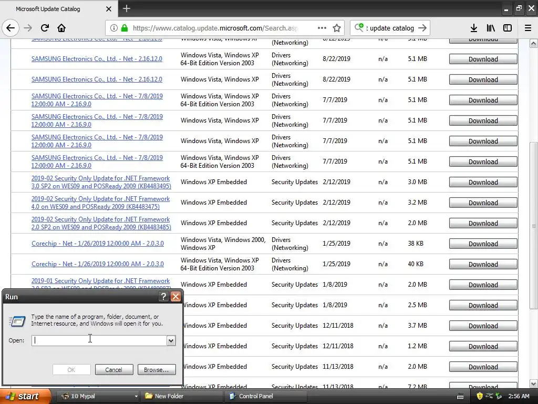Toggle the sidebar view
The width and height of the screenshot is (538, 404).
click(x=508, y=28)
